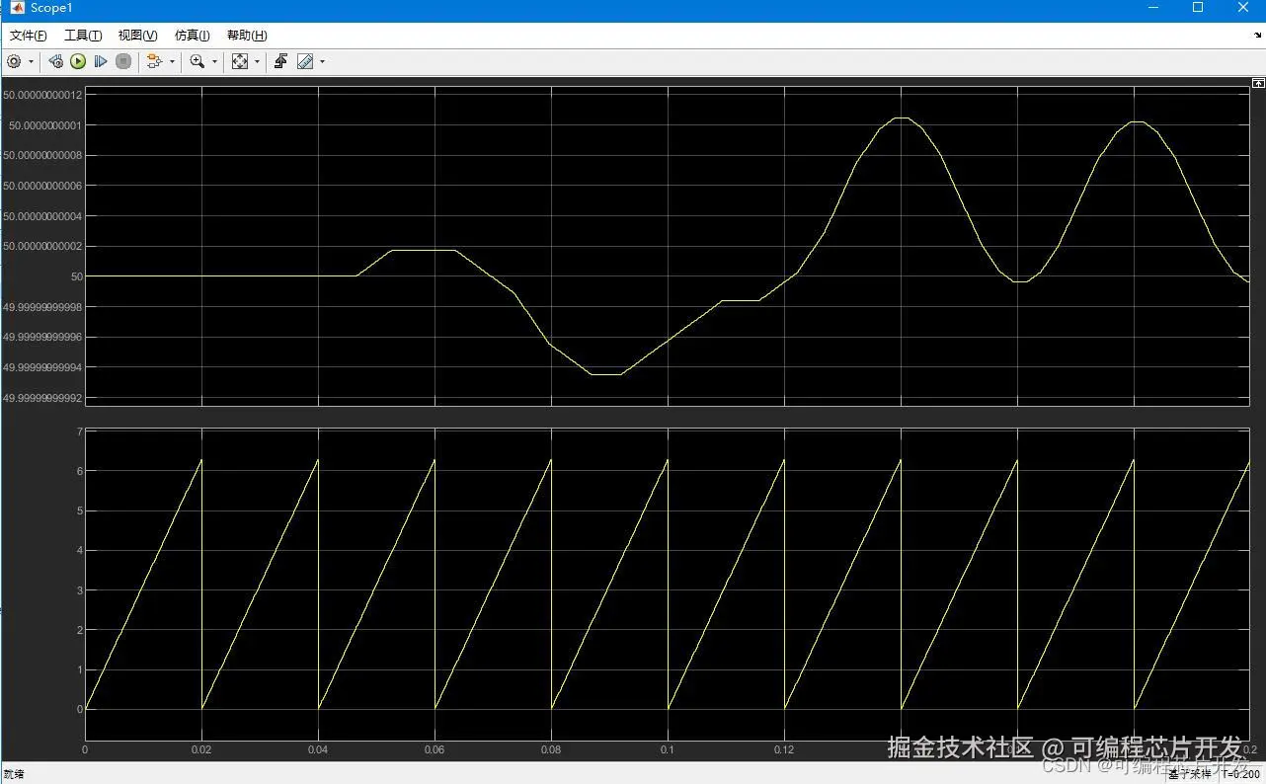Open the measurements dropdown arrow
The image size is (1266, 784).
[x=322, y=61]
